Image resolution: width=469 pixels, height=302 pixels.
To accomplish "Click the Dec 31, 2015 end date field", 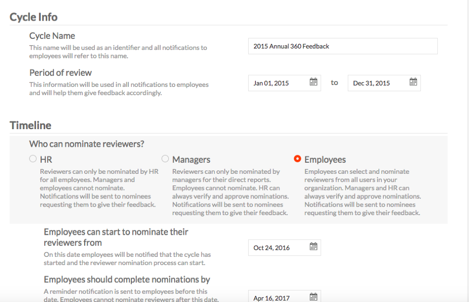I will pos(384,83).
